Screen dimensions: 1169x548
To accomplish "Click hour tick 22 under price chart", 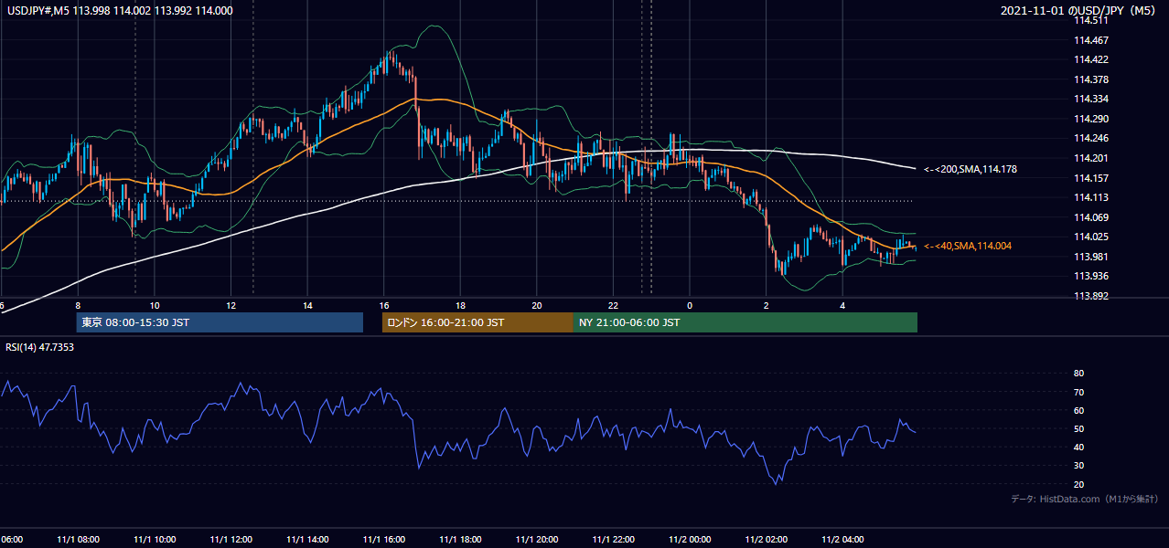I will tap(614, 306).
